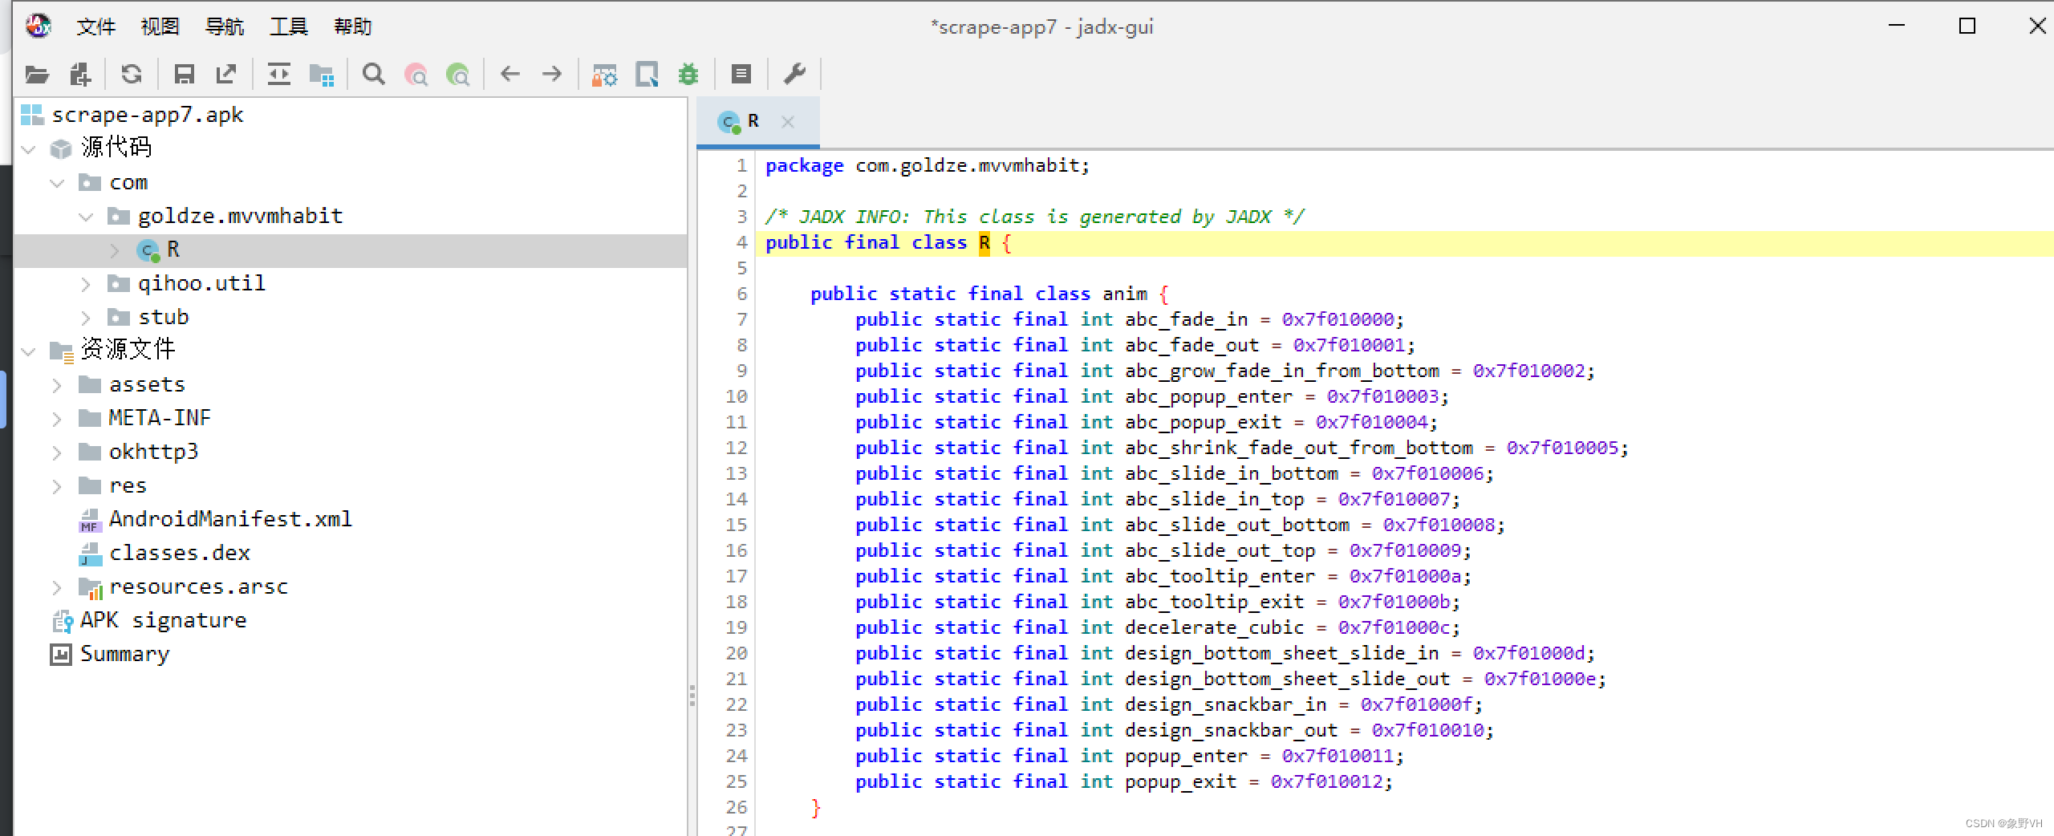This screenshot has width=2054, height=836.
Task: Expand the R class node
Action: coord(115,250)
